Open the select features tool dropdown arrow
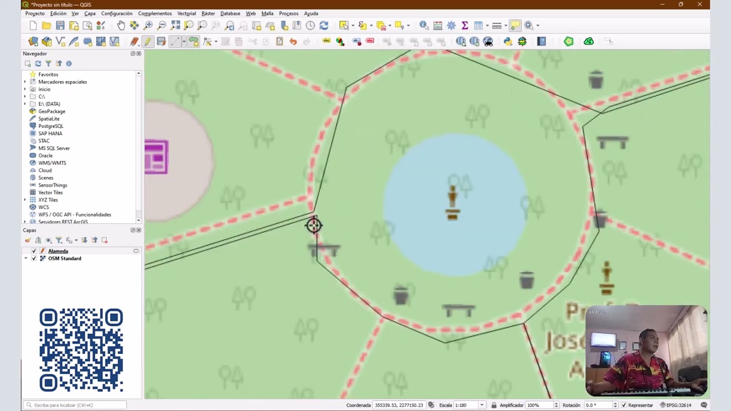This screenshot has height=411, width=731. (352, 25)
